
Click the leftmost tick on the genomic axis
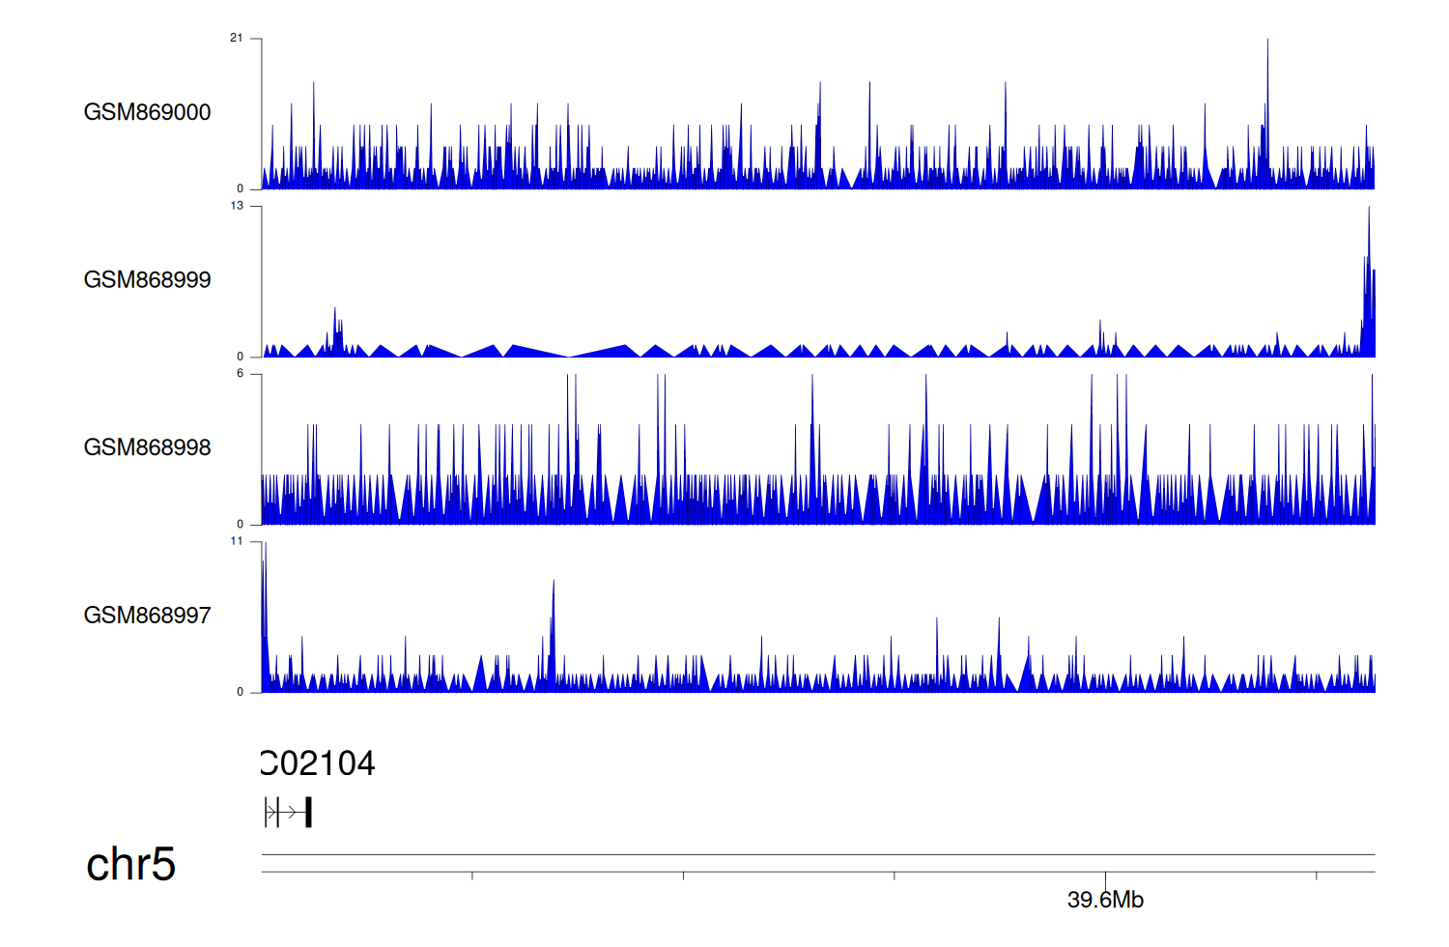coord(472,875)
